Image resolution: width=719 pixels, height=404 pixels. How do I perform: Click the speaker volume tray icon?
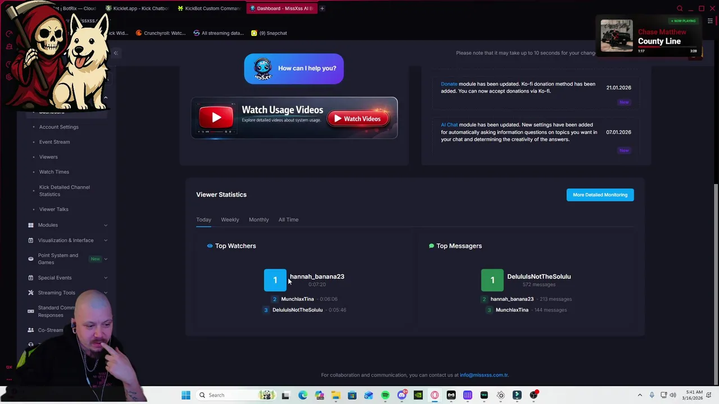tap(673, 395)
